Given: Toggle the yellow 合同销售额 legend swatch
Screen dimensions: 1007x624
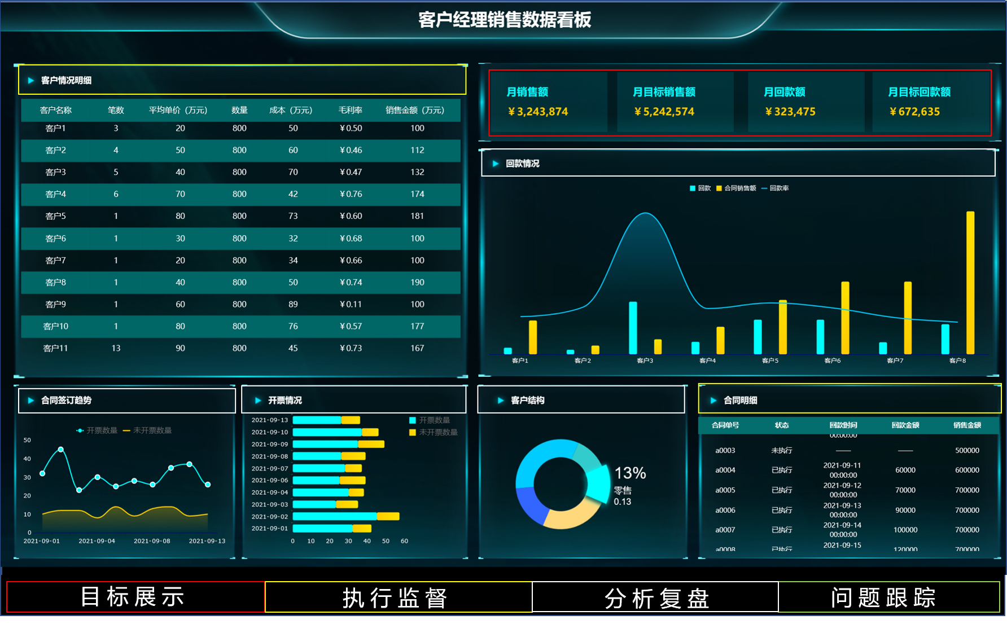Looking at the screenshot, I should click(x=719, y=188).
